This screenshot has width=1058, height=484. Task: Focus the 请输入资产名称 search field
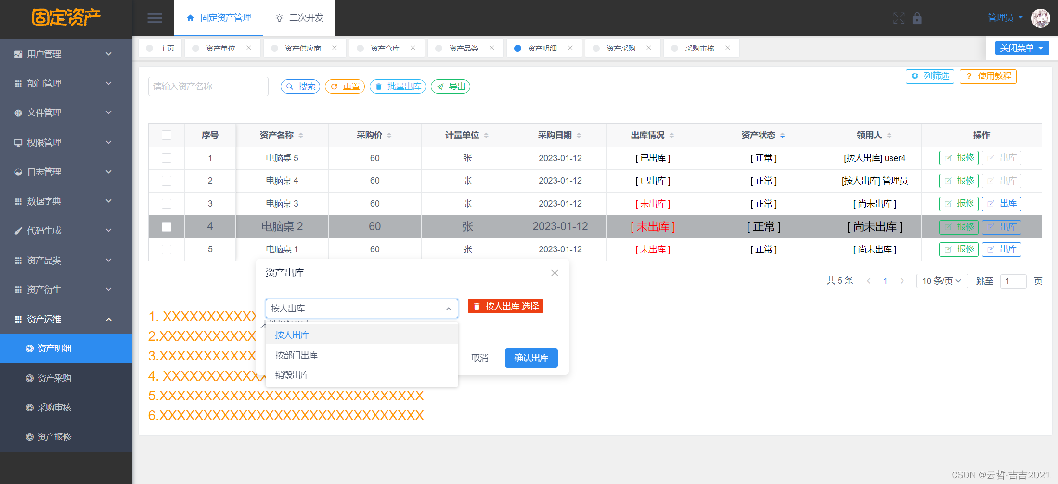click(208, 87)
